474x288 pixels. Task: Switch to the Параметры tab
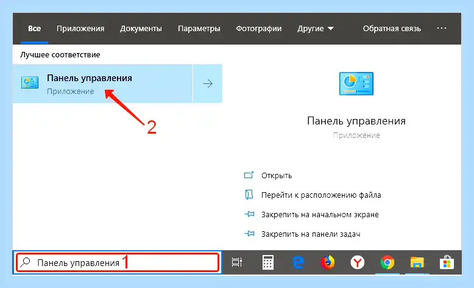[199, 29]
